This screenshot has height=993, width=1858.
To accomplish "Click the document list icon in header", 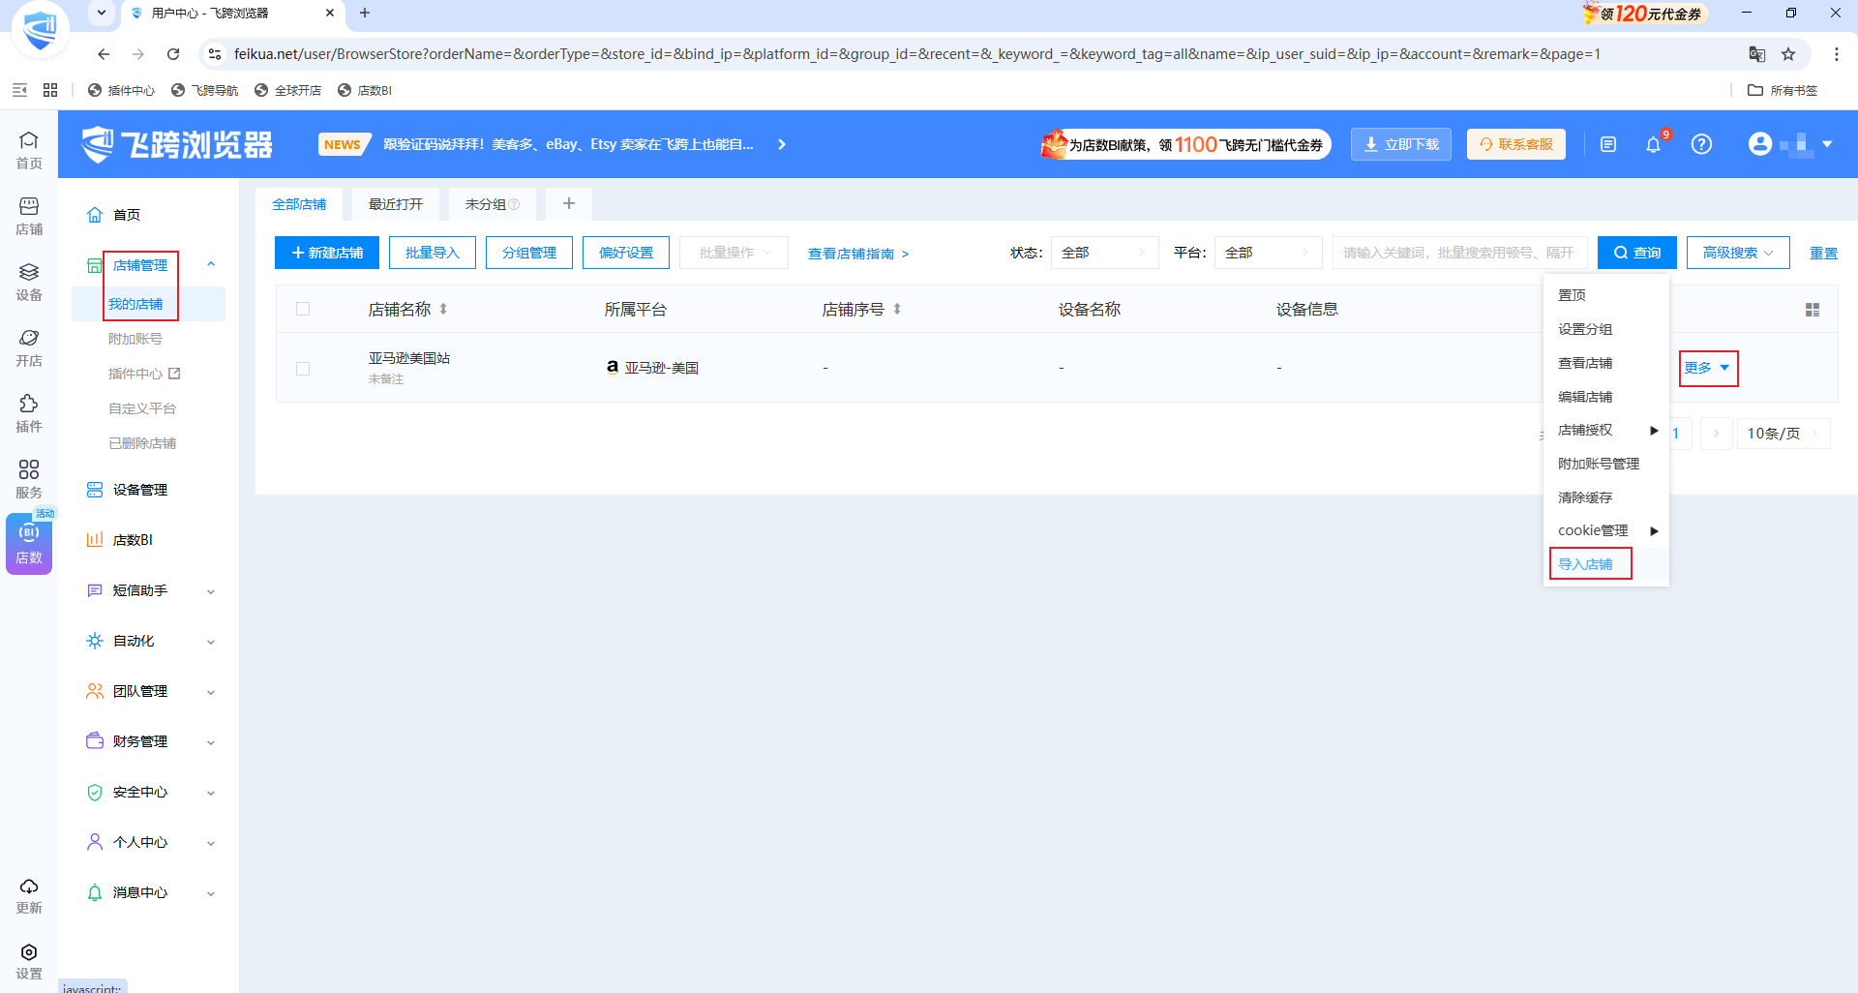I will (1608, 144).
